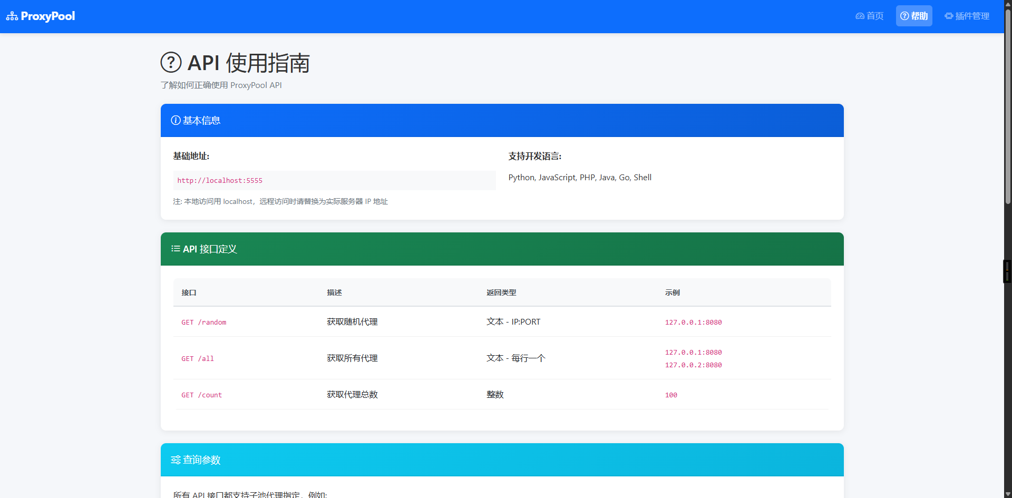Click the example value 100
The image size is (1012, 498).
[671, 395]
